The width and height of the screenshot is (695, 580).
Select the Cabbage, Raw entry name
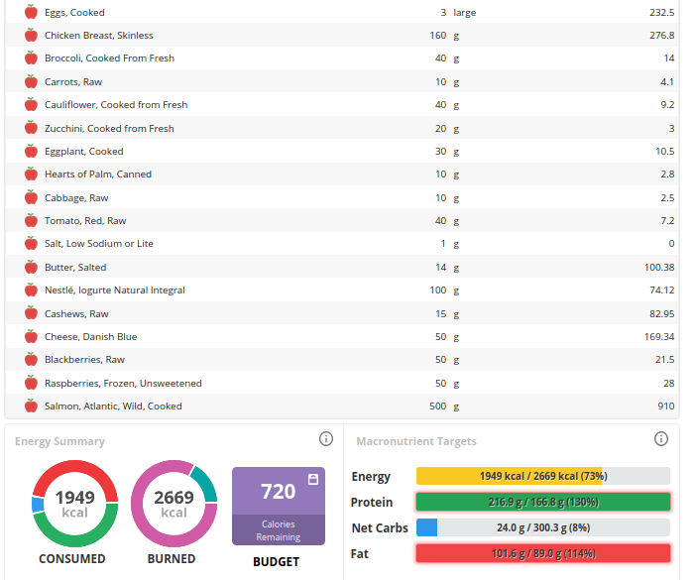76,198
